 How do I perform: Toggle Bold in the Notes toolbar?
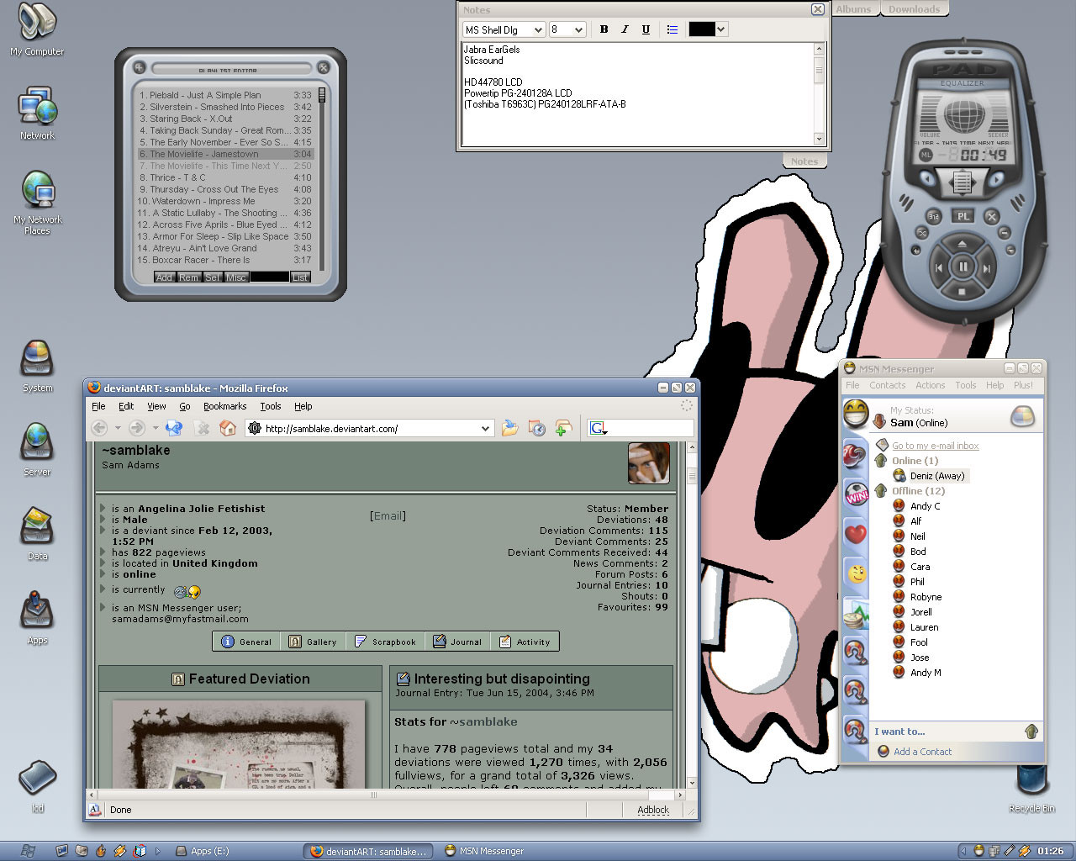[604, 29]
